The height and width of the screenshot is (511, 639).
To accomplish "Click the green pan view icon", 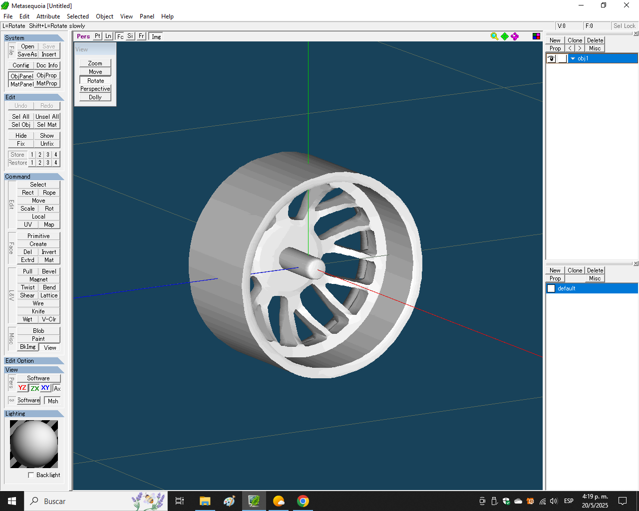I will [505, 36].
